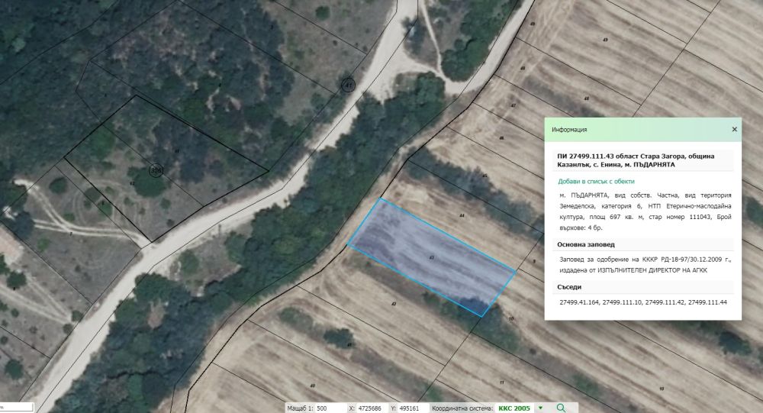Click the parcel labeled 45
763x413 pixels.
[x=485, y=176]
